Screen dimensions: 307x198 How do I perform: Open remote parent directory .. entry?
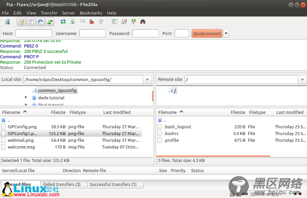tap(232, 120)
